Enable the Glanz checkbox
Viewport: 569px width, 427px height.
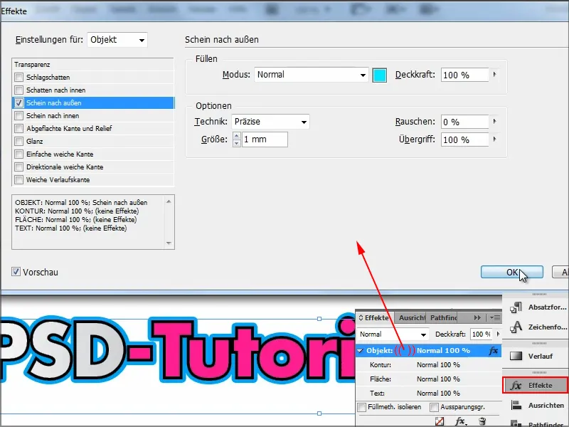coord(19,141)
